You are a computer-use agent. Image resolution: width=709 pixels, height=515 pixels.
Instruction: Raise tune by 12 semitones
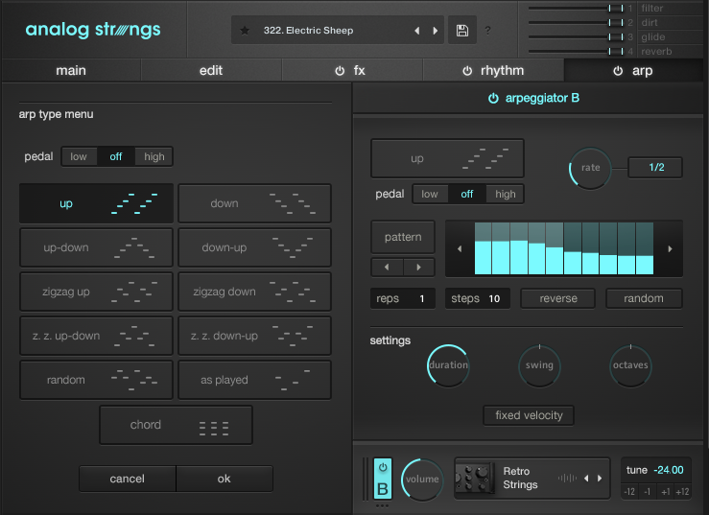[x=682, y=491]
